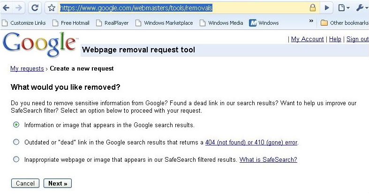Open the page menu dropdown
Viewport: 369px width, 194px height.
pyautogui.click(x=344, y=8)
